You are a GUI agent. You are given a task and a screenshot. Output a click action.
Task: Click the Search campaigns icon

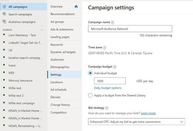point(4,14)
